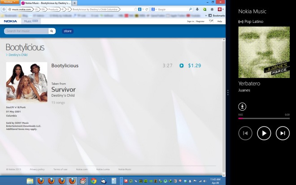Open Google Chrome from the taskbar
Image resolution: width=296 pixels, height=185 pixels.
pos(93,181)
